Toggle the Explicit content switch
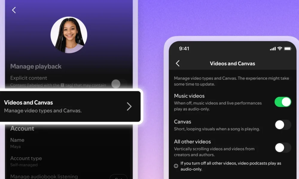The image size is (299, 179). (119, 84)
